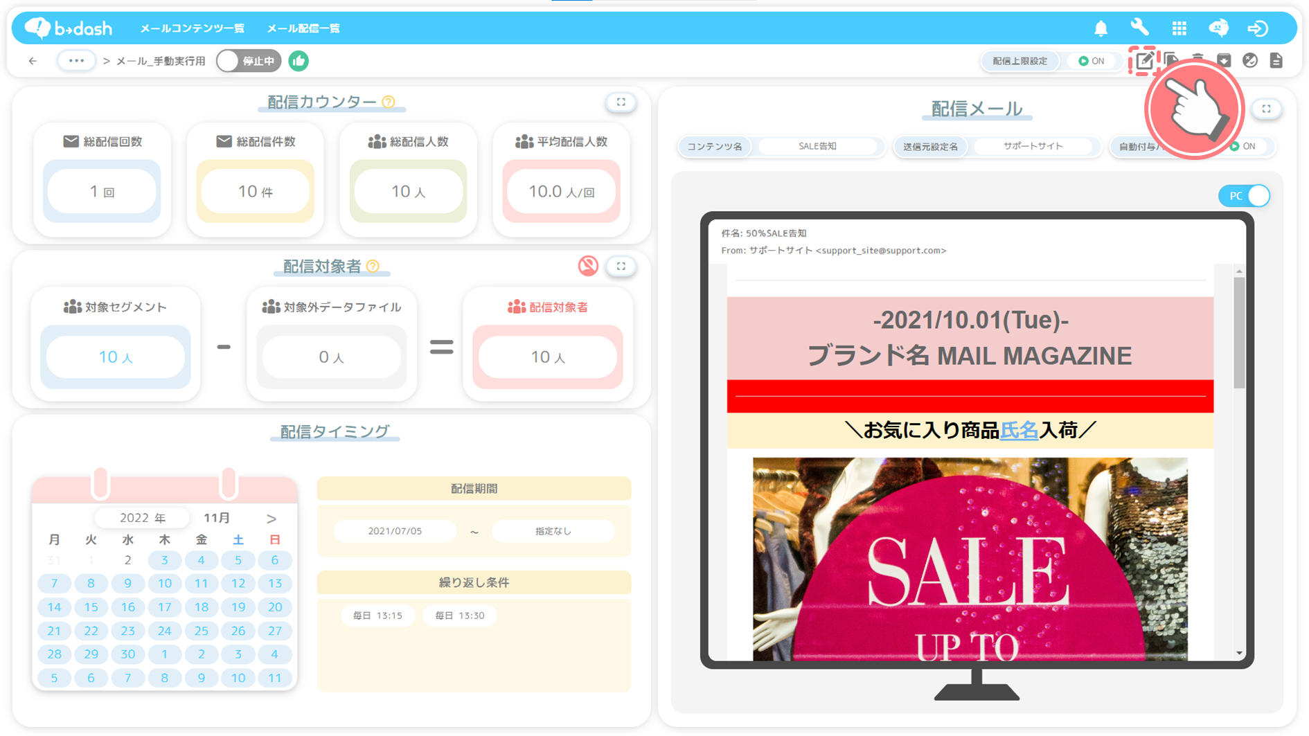Image resolution: width=1309 pixels, height=736 pixels.
Task: Click the 毎日 13:15 repeat condition
Action: click(x=377, y=616)
